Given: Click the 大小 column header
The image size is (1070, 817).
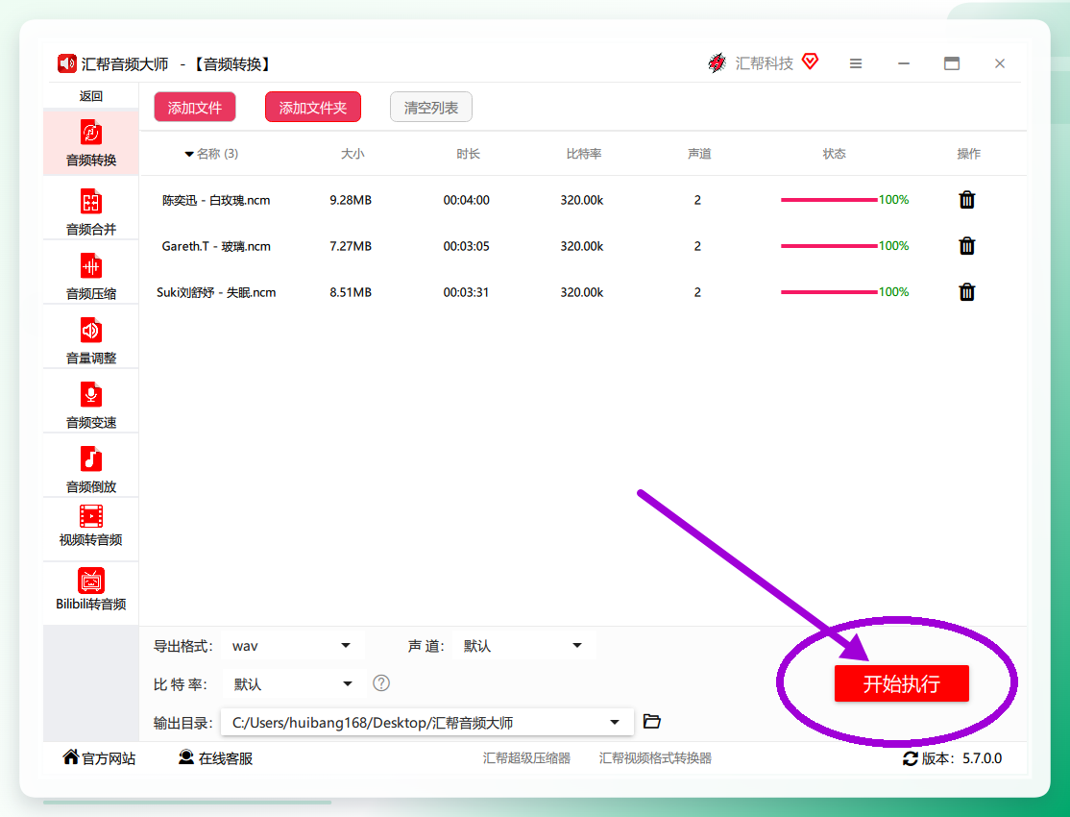Looking at the screenshot, I should 353,154.
